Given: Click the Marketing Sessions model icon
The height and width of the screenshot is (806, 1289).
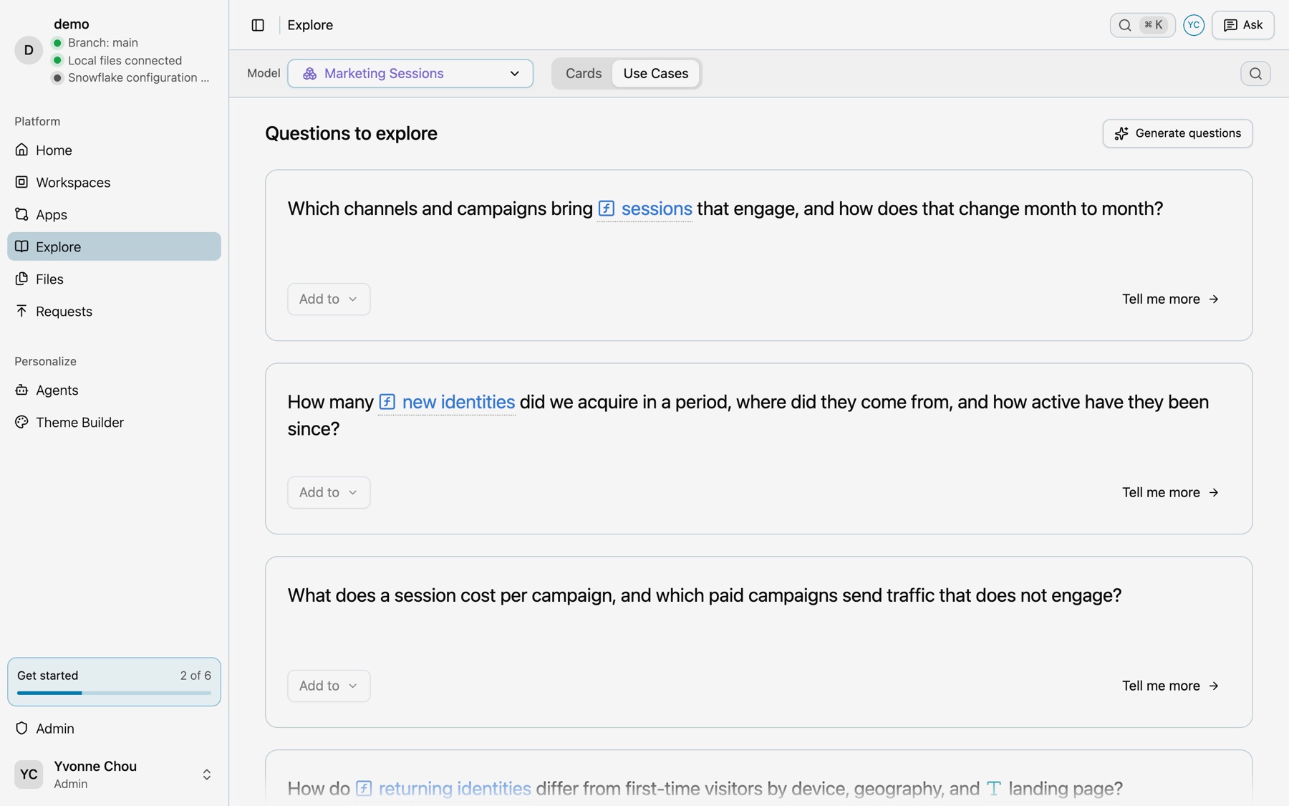Looking at the screenshot, I should tap(309, 74).
